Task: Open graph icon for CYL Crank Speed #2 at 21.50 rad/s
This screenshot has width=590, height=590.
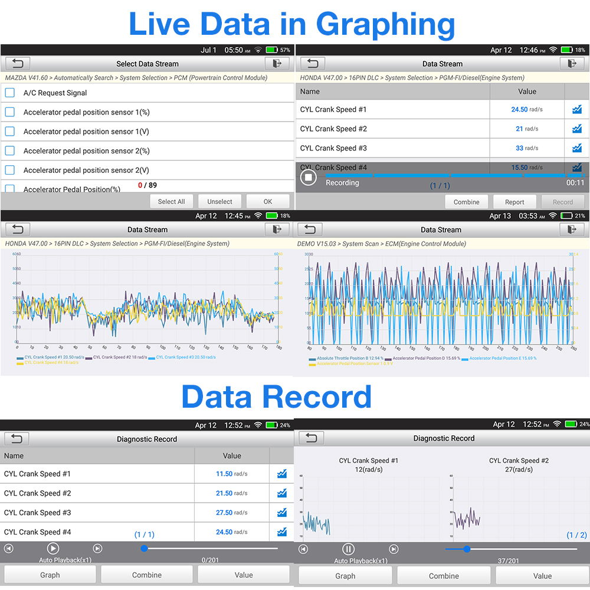Action: tap(282, 493)
